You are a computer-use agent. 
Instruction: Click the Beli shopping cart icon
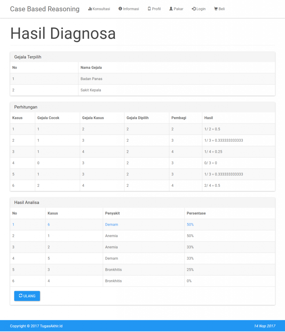point(216,9)
